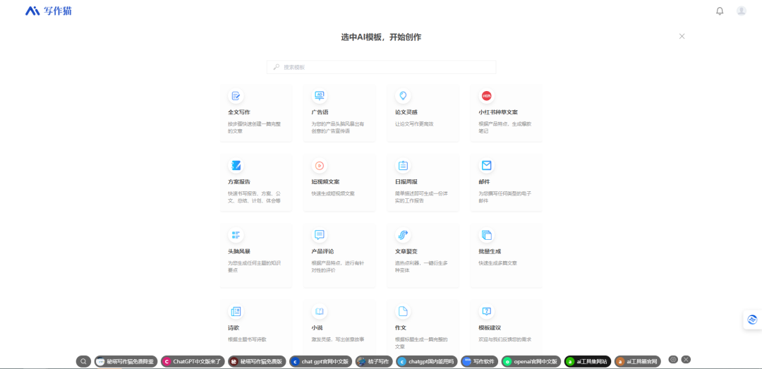Select the 日报周报 template title
762x369 pixels.
click(406, 182)
